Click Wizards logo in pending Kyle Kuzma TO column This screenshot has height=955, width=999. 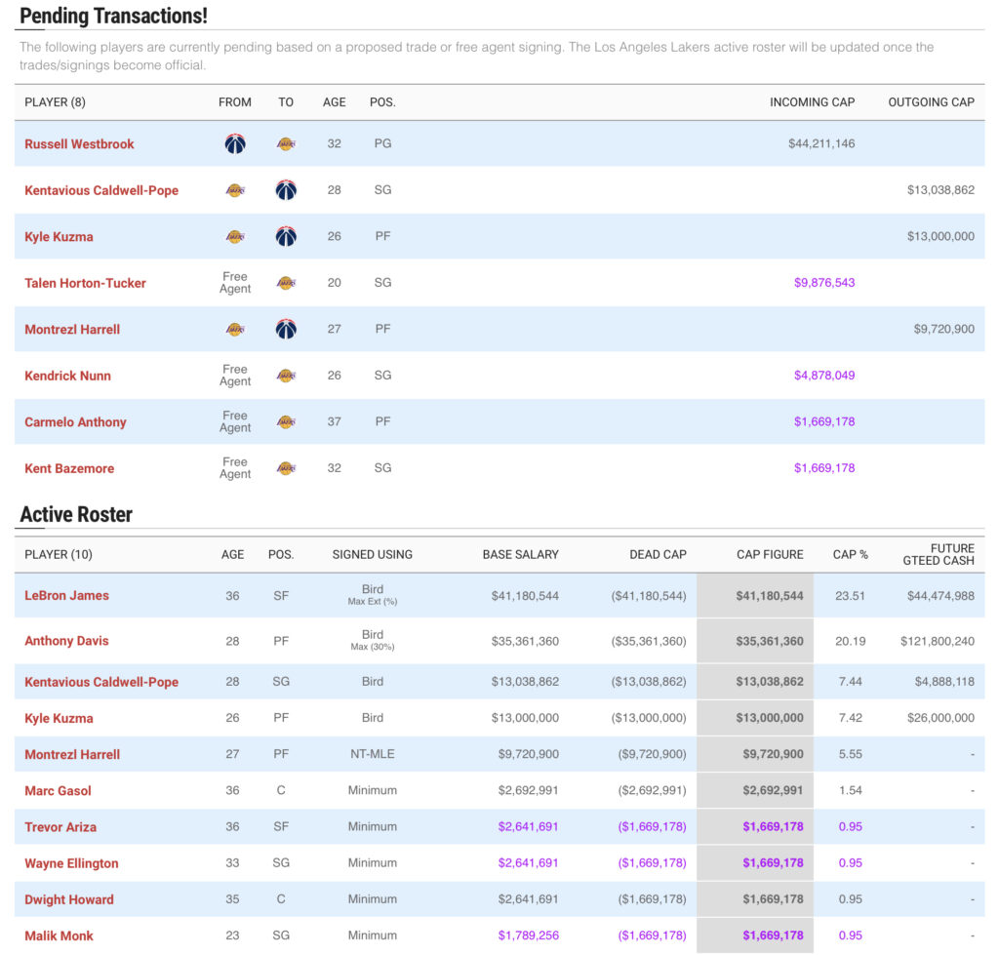[x=286, y=236]
